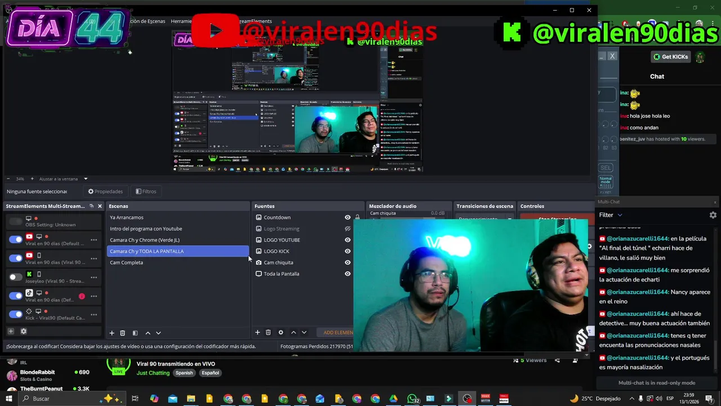Open the OBS Studio icon in the taskbar

pyautogui.click(x=467, y=399)
